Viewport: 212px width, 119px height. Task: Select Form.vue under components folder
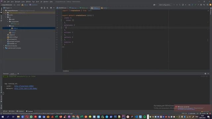click(x=15, y=24)
